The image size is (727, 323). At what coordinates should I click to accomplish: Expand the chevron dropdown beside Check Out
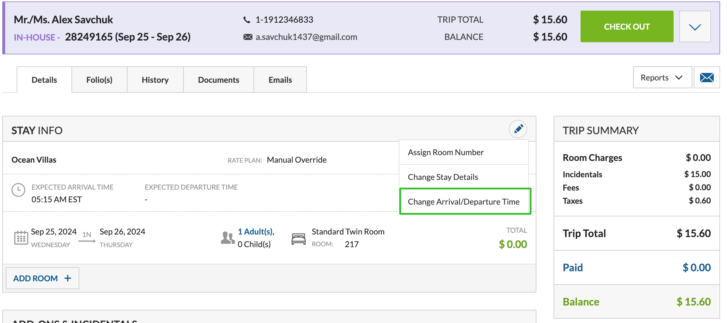pos(695,27)
